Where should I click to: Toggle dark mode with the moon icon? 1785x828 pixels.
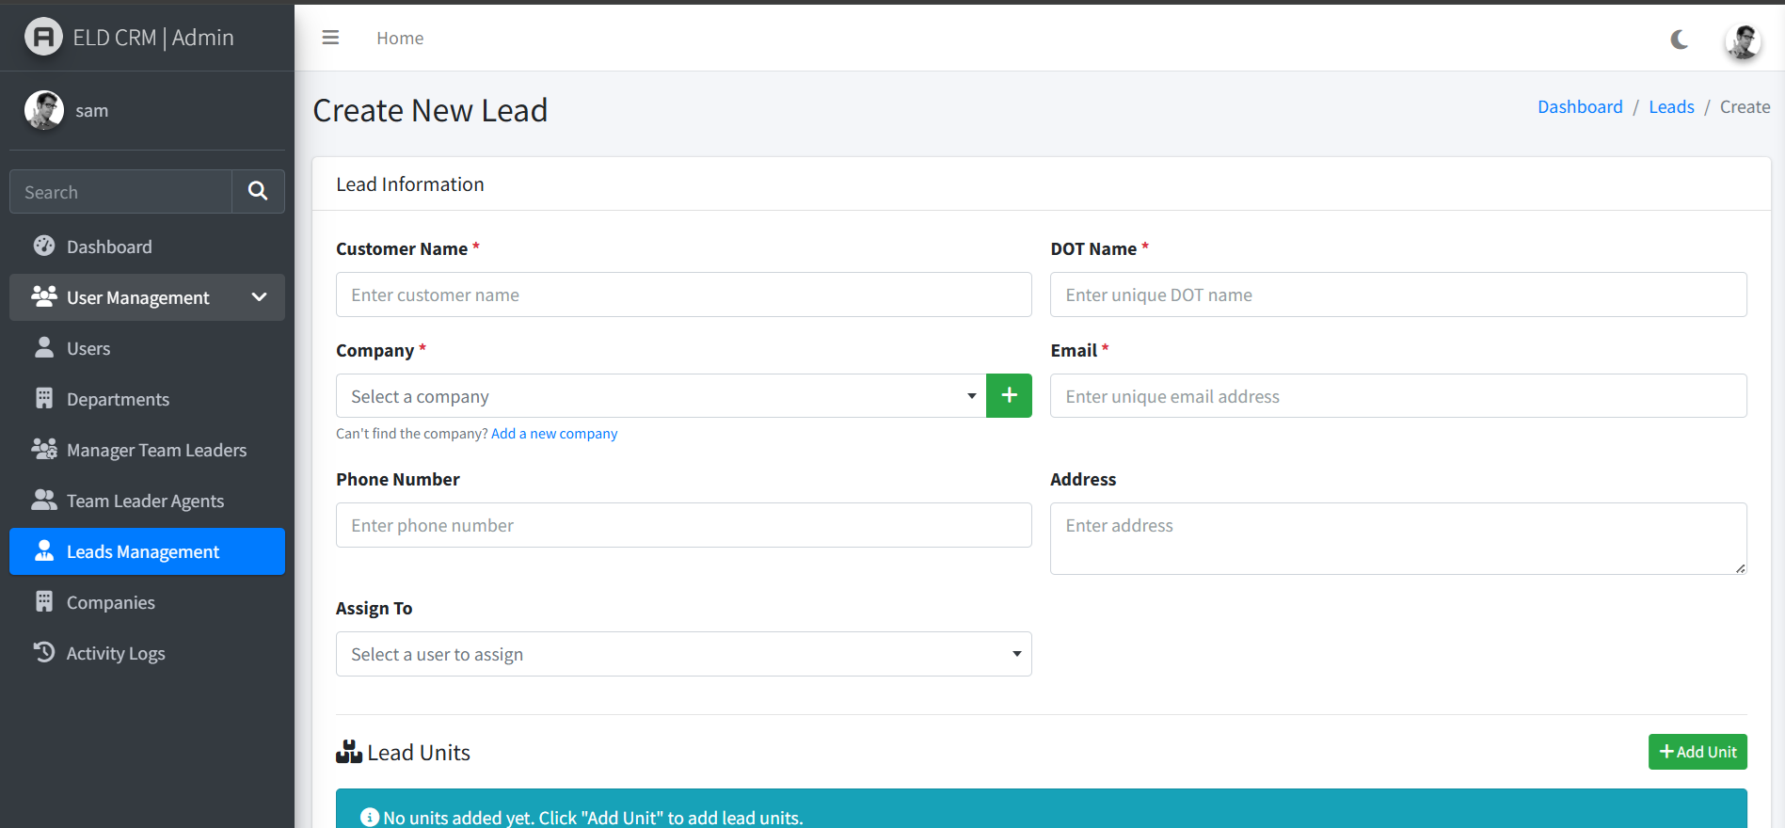[x=1679, y=39]
